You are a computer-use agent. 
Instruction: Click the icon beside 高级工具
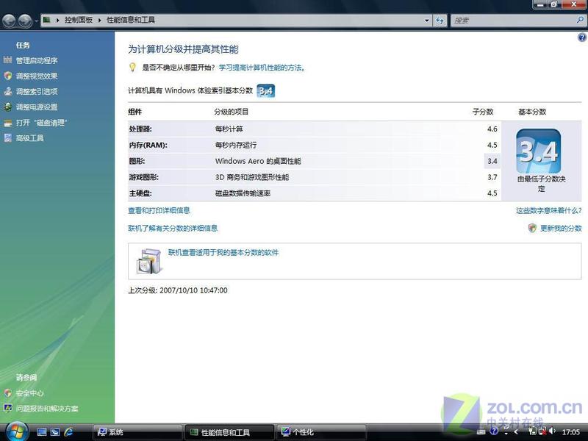[x=8, y=138]
